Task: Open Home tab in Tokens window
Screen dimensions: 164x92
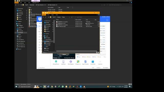Action: click(x=48, y=15)
